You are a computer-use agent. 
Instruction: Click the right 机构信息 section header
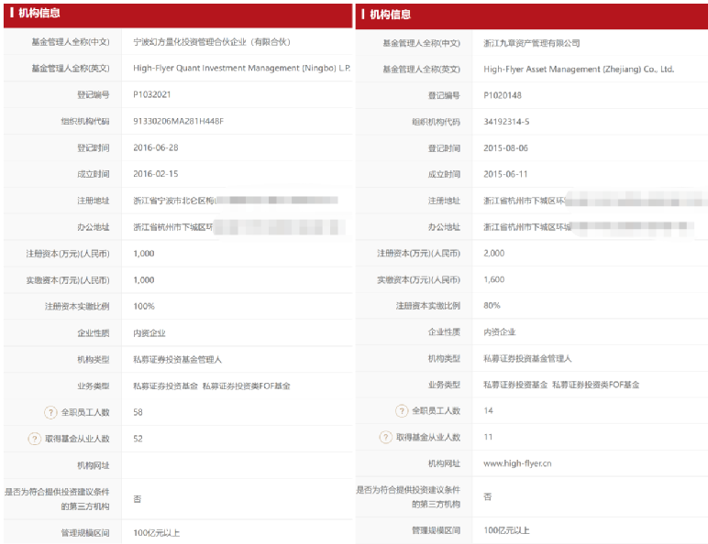pos(531,15)
